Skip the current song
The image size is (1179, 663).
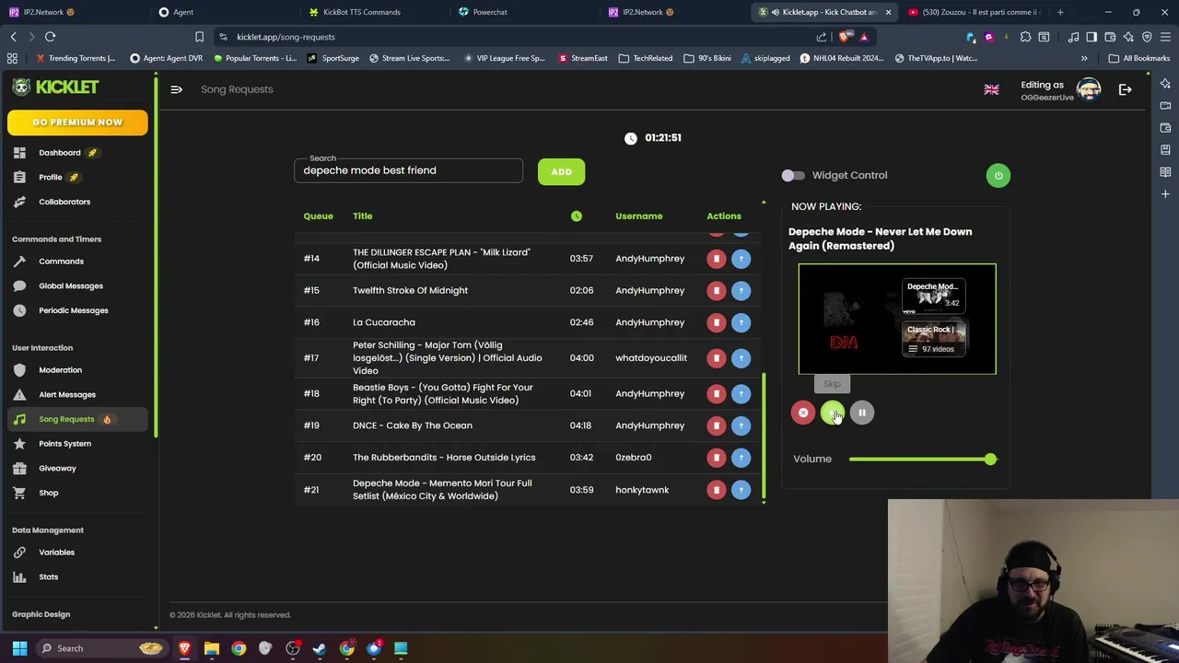[832, 413]
